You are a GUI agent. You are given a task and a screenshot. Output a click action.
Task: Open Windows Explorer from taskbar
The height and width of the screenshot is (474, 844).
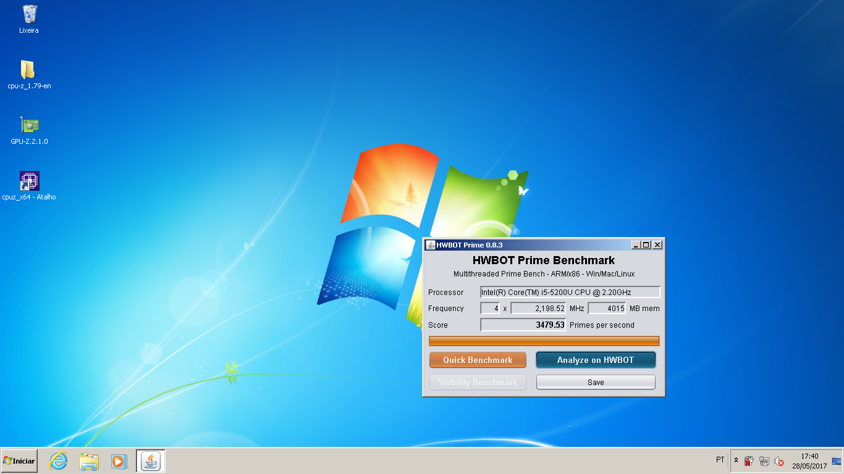pos(89,461)
